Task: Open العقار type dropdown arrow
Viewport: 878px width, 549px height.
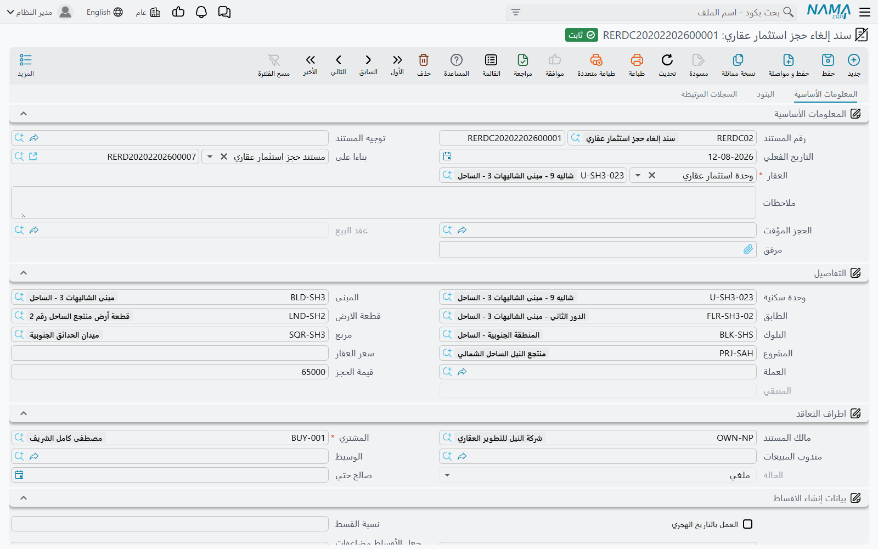Action: point(638,175)
